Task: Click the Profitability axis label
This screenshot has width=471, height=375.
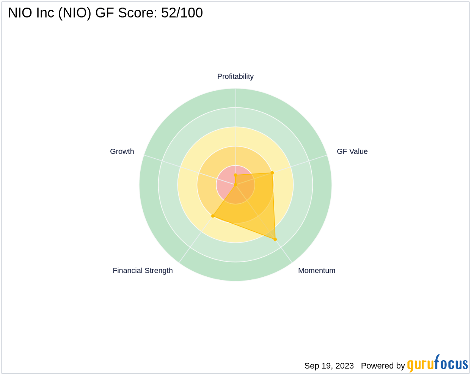Action: 235,77
